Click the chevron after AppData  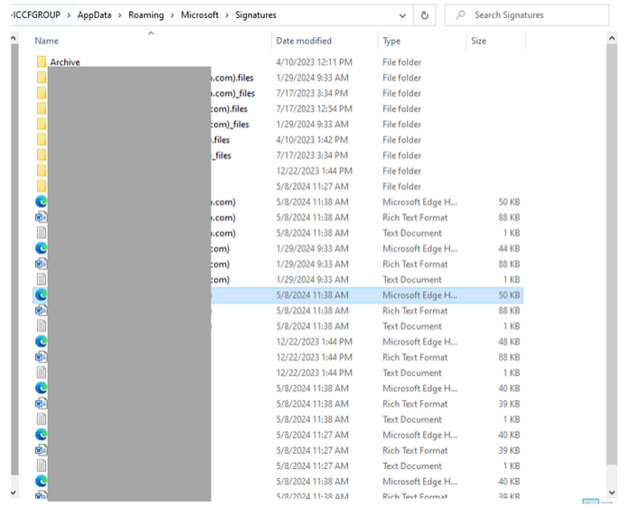click(x=120, y=15)
